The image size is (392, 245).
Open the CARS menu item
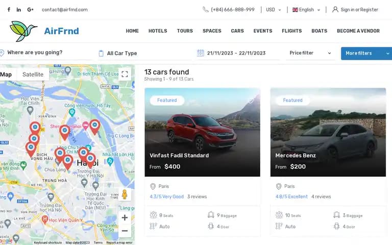[237, 31]
